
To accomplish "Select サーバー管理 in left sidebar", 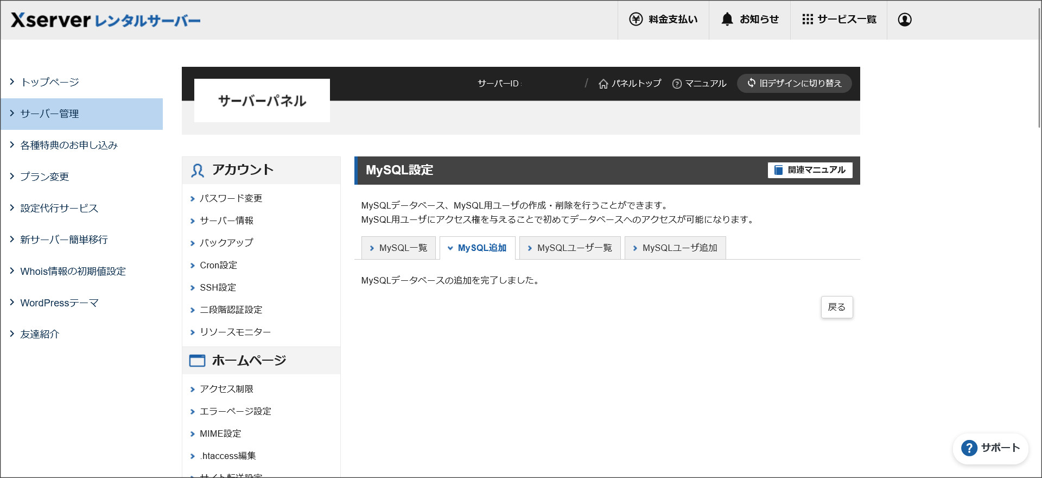I will [x=81, y=114].
